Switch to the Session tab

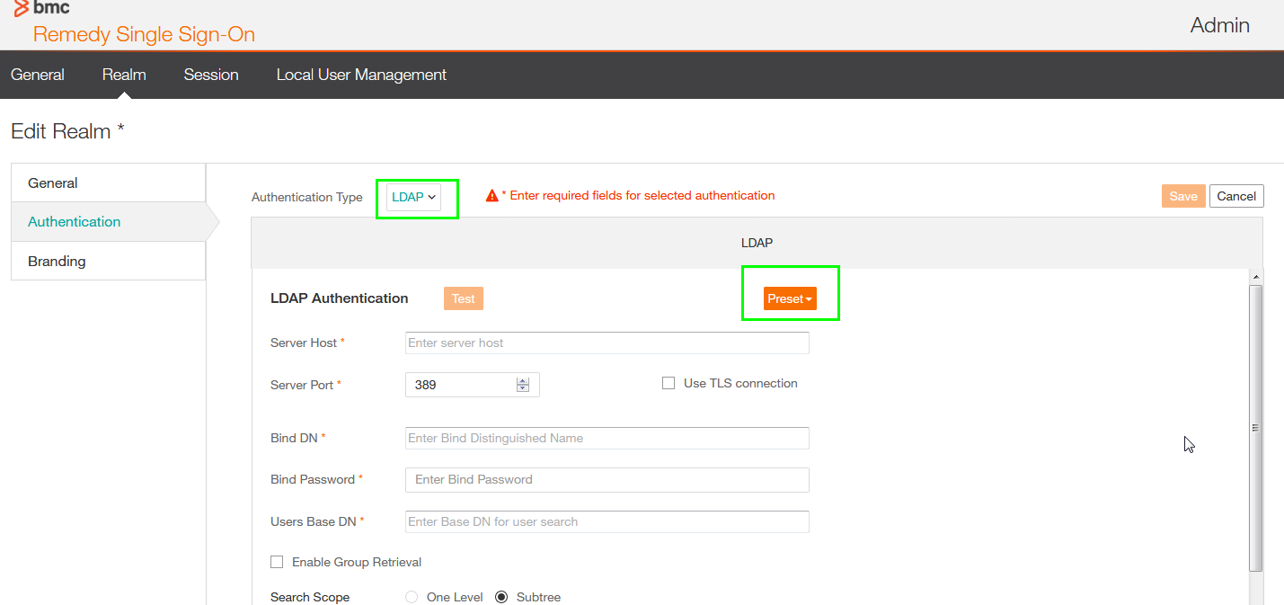(x=211, y=75)
